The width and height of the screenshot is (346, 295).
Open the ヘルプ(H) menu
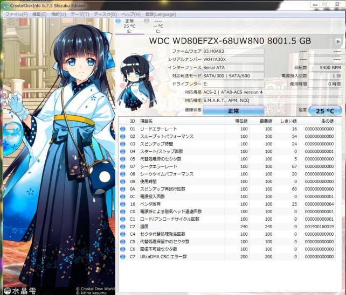click(x=131, y=15)
